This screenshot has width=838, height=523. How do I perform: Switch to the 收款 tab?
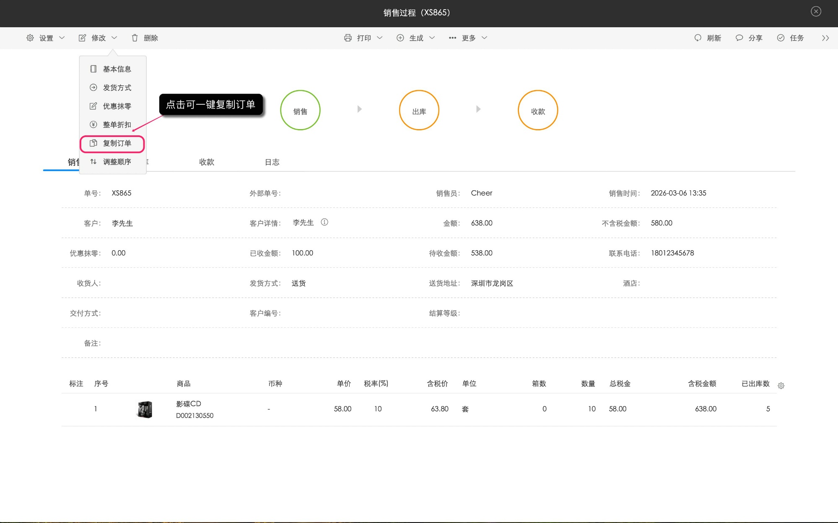(206, 162)
